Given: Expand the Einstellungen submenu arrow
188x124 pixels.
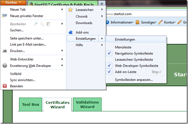Looking at the screenshot, I should [102, 38].
